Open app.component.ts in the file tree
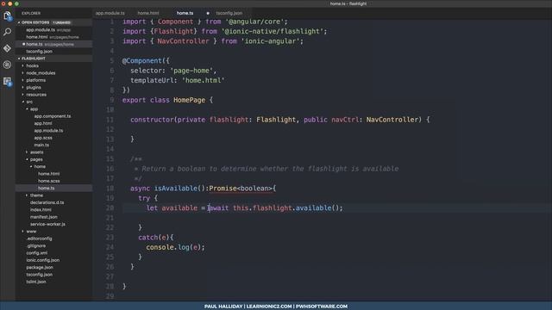552x310 pixels. point(53,116)
